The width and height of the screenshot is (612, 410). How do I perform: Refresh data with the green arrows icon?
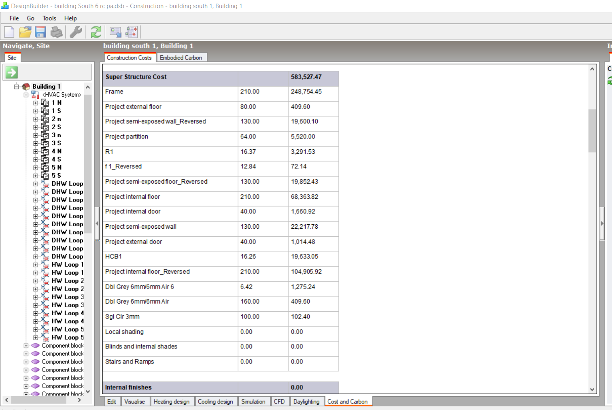click(96, 32)
